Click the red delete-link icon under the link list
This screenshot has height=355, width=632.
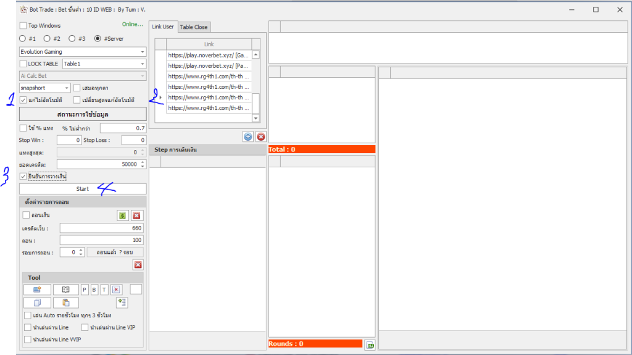coord(260,136)
